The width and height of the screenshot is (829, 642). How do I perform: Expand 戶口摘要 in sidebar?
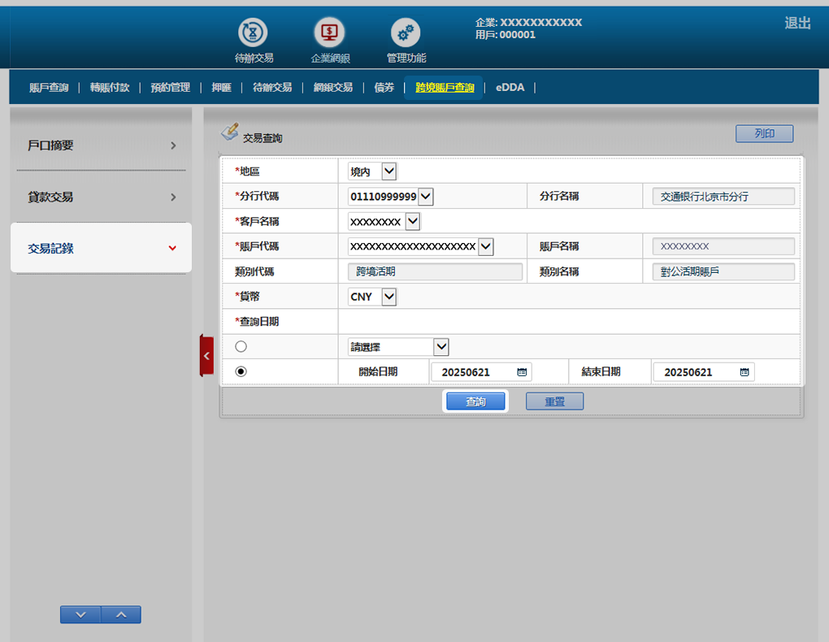tap(101, 145)
